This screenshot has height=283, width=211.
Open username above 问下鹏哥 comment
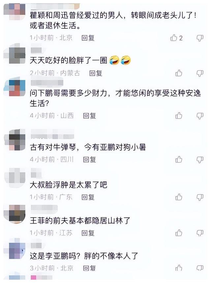pos(47,82)
